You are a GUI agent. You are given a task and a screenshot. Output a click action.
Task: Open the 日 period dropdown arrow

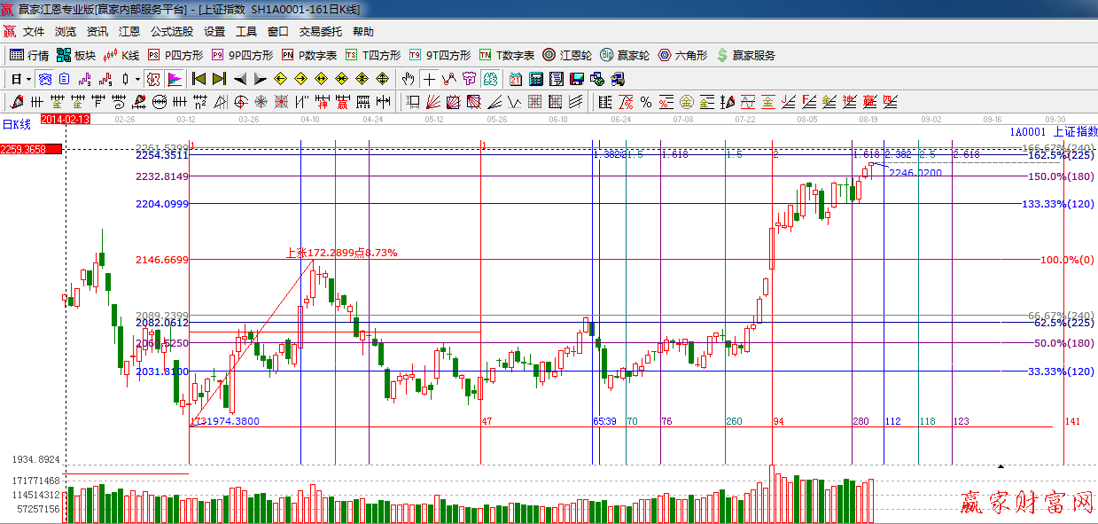tap(27, 79)
